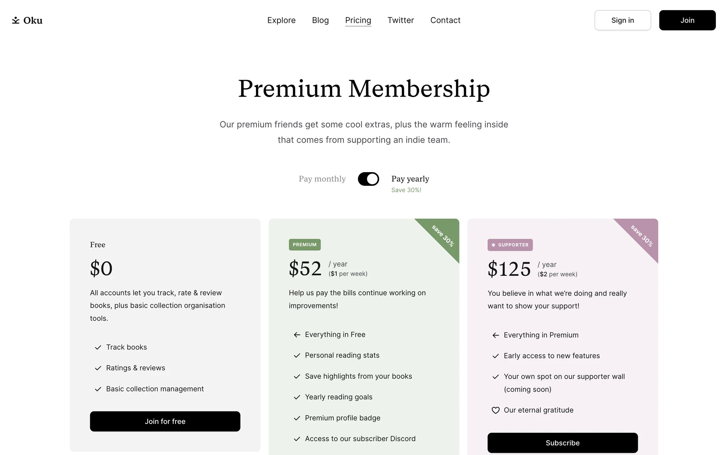Screen dimensions: 728x455
Task: Click the checkmark next to Track books
Action: [98, 347]
